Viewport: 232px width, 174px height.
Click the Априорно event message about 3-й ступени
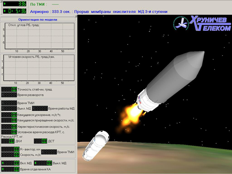click(99, 12)
